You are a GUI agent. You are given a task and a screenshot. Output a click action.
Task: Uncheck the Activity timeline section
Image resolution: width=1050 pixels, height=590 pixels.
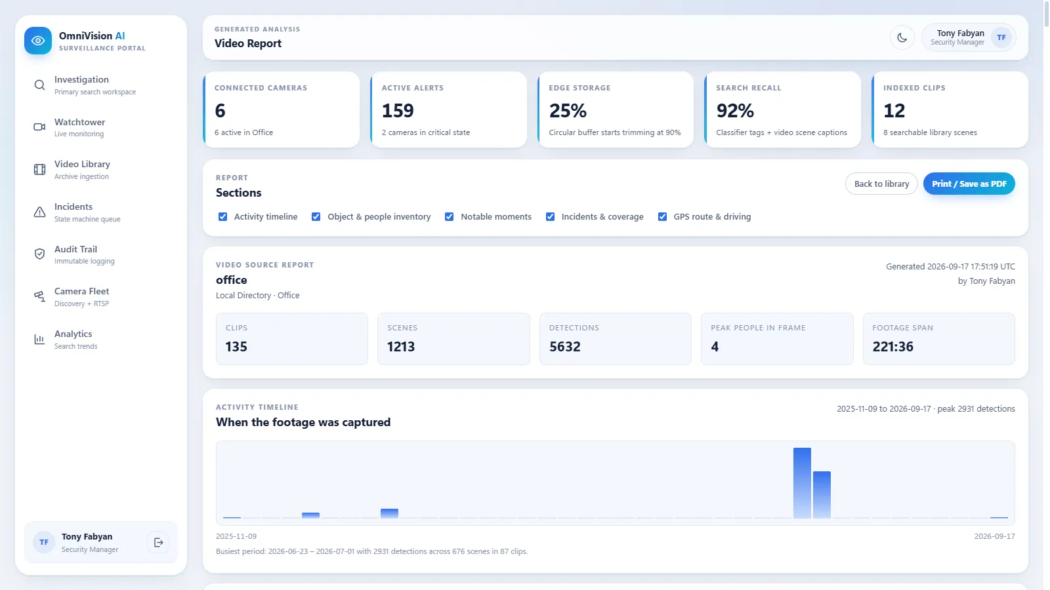click(x=223, y=216)
